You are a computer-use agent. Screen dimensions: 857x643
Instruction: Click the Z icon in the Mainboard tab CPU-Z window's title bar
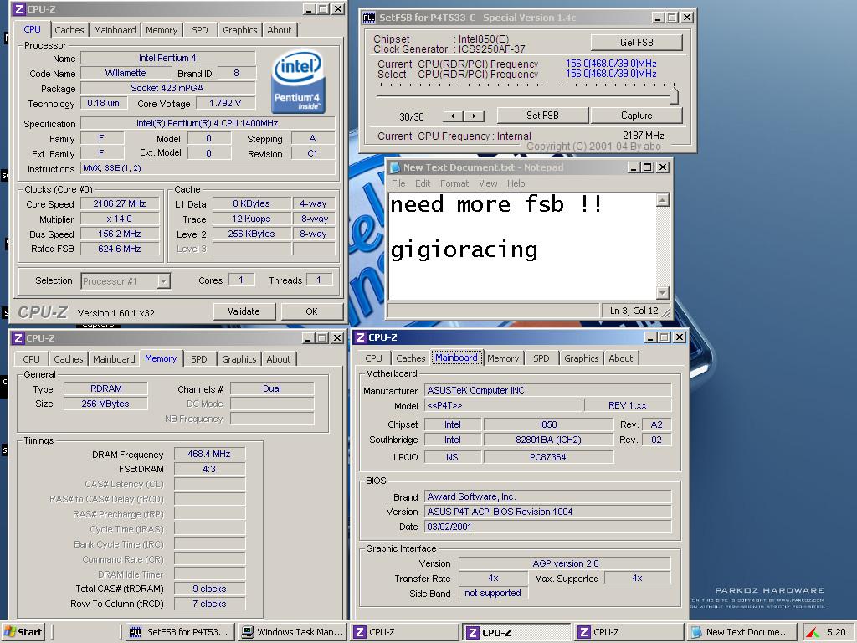[360, 337]
